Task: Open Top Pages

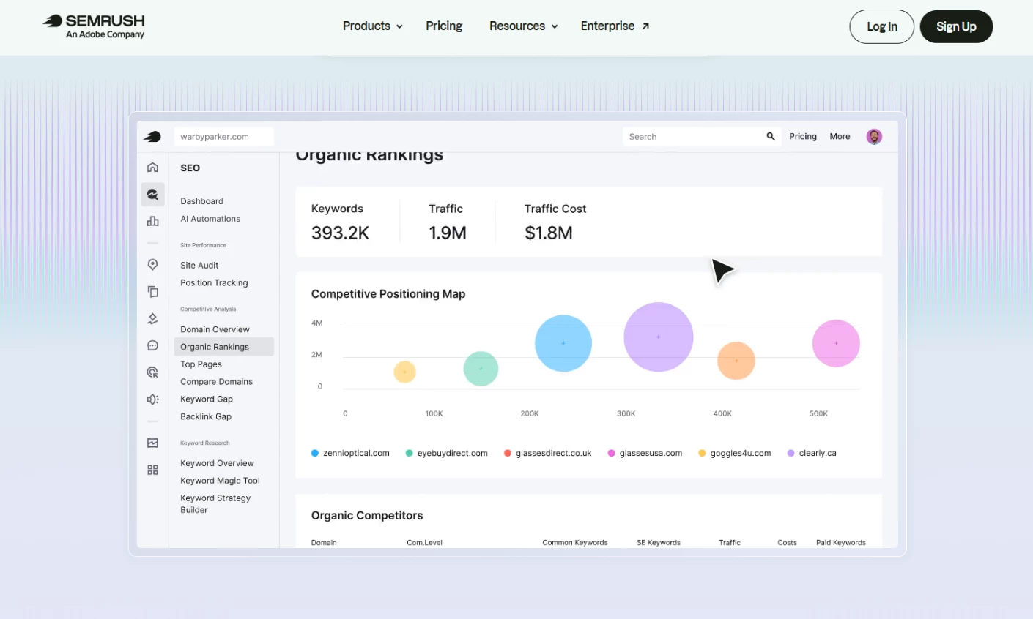Action: (201, 364)
